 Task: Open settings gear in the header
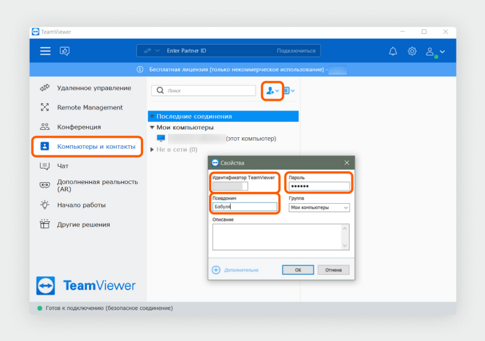coord(412,51)
